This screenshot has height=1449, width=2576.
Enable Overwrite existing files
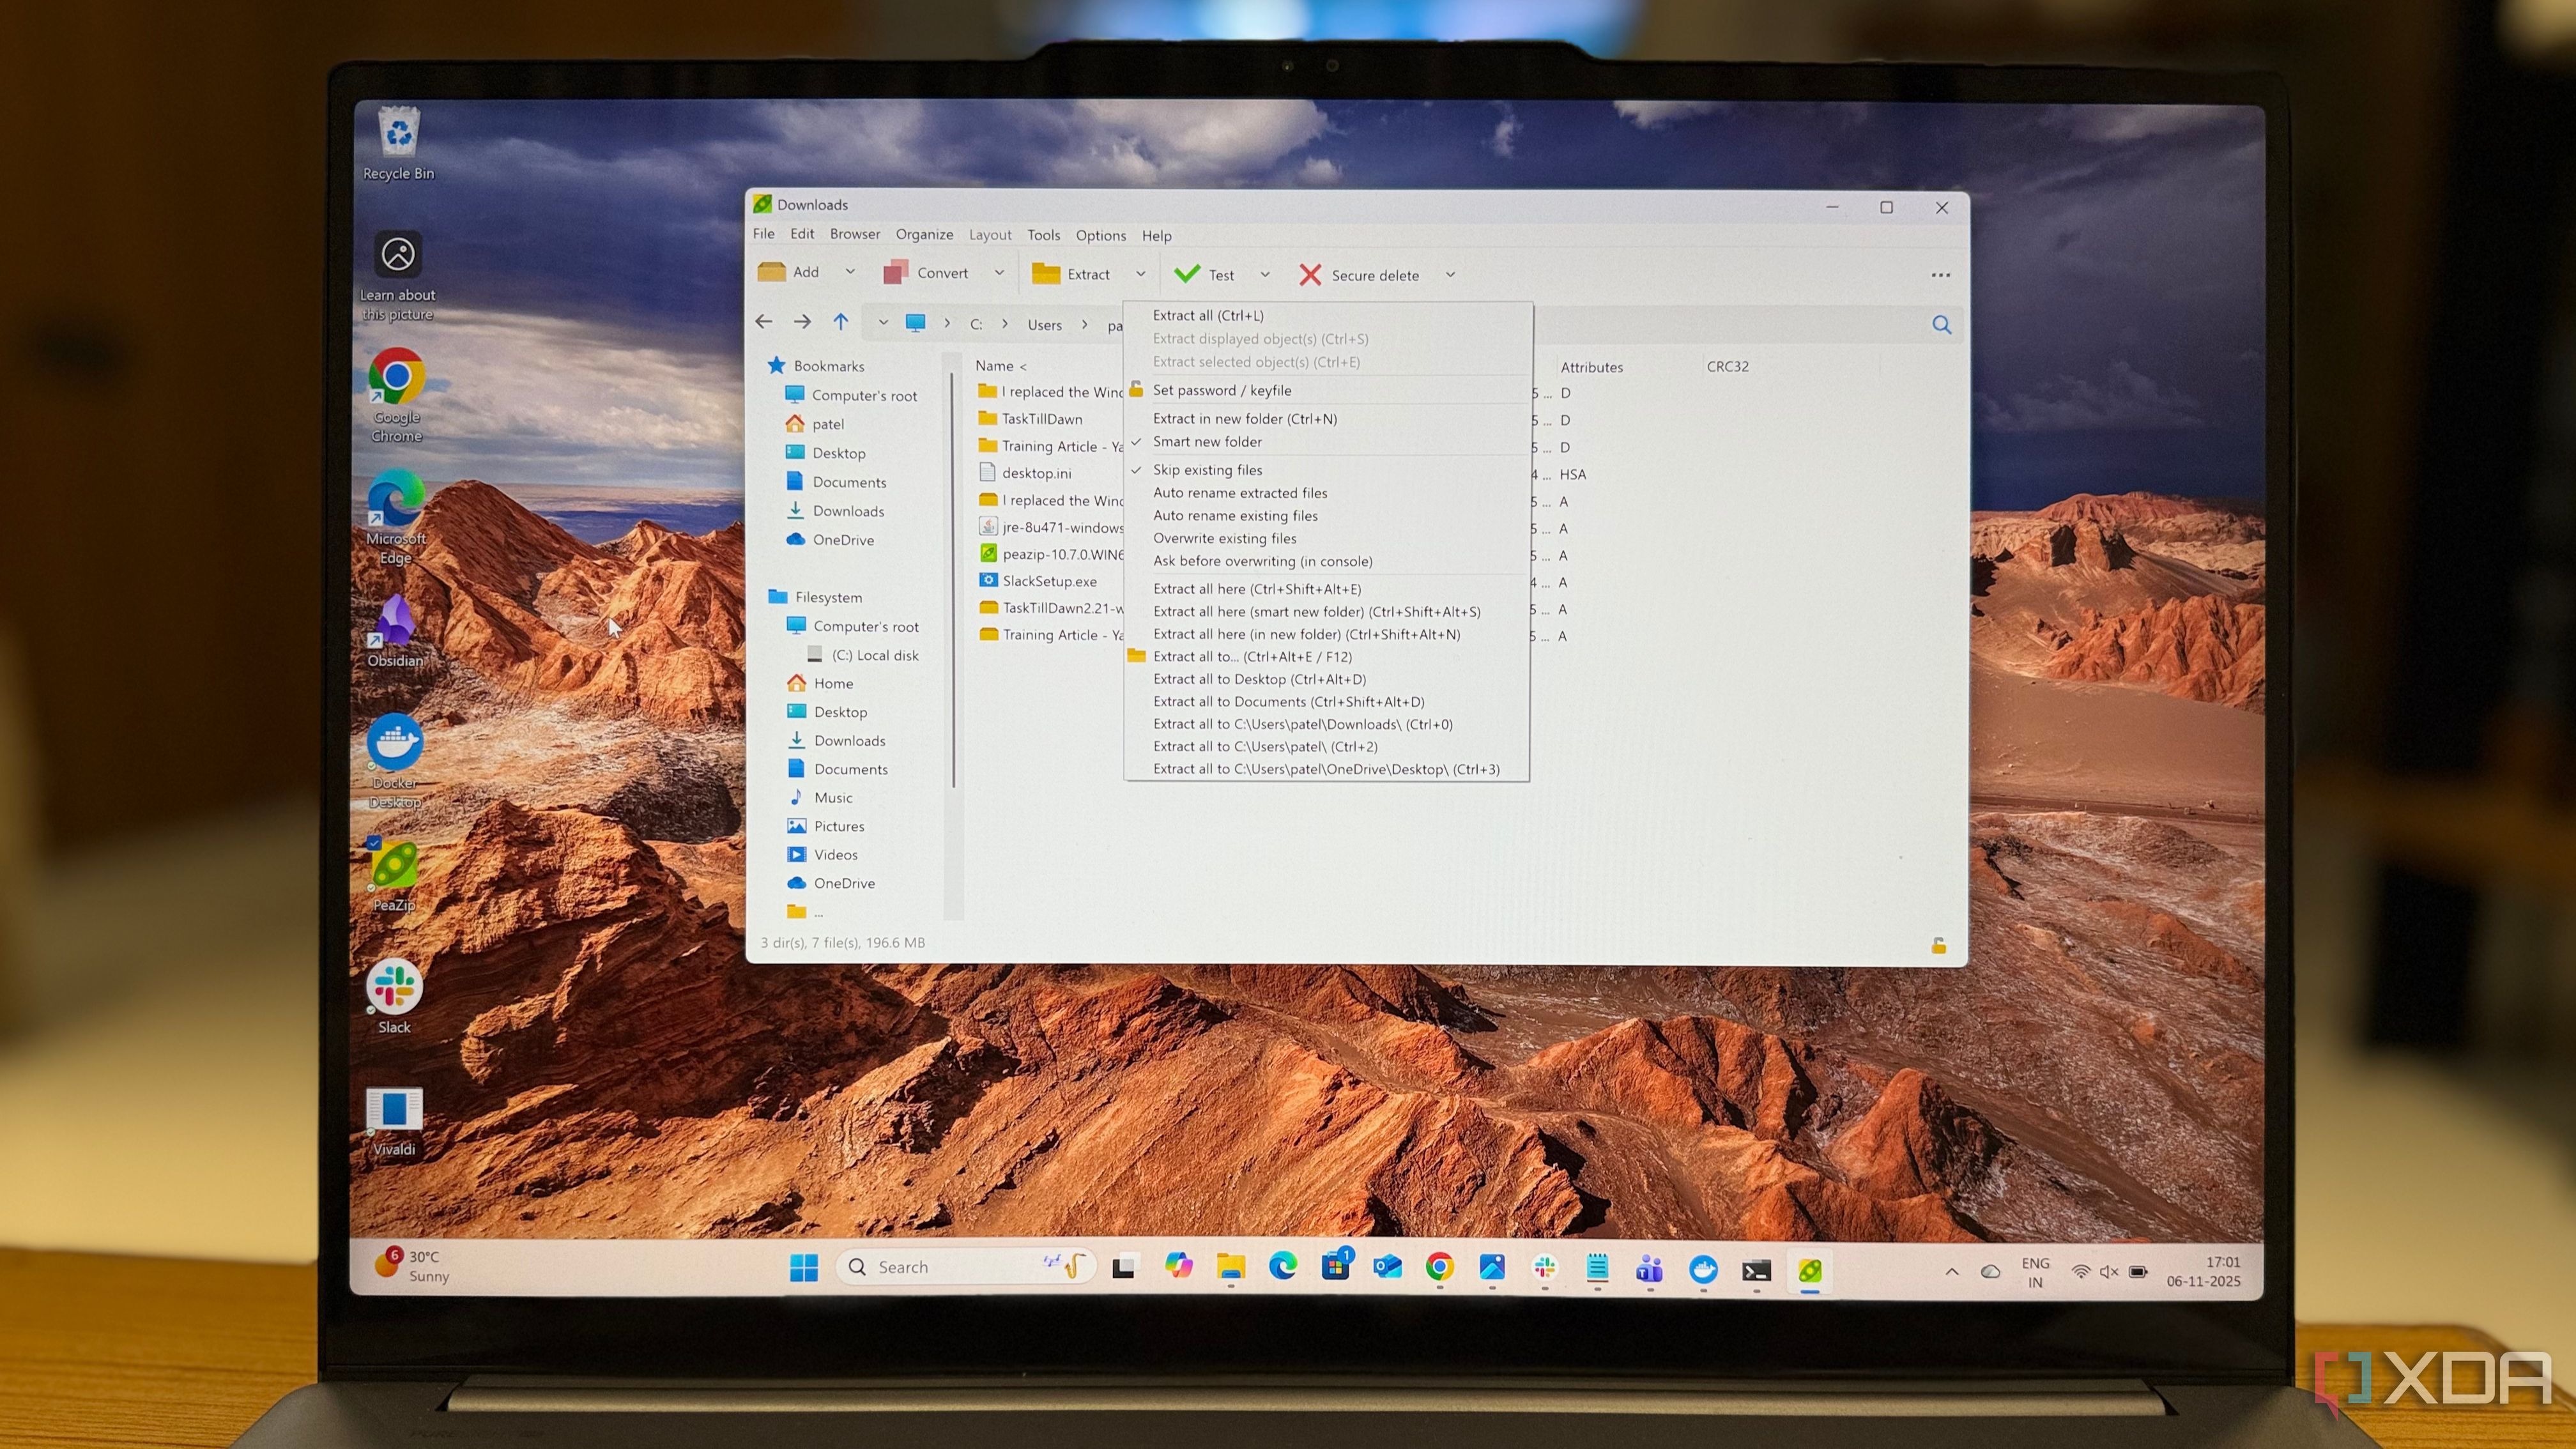click(1225, 538)
